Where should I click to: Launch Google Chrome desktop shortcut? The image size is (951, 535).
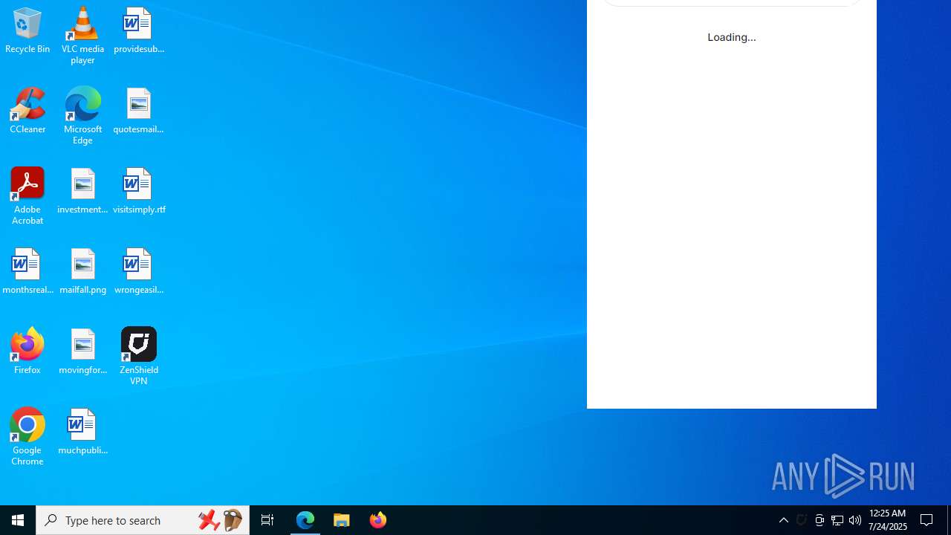[27, 437]
